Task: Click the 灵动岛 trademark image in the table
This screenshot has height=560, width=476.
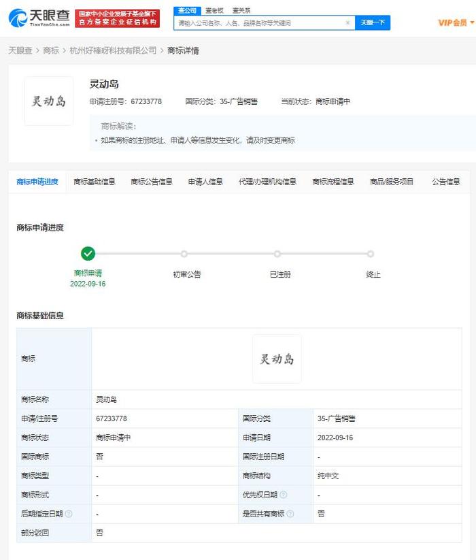Action: (x=277, y=359)
